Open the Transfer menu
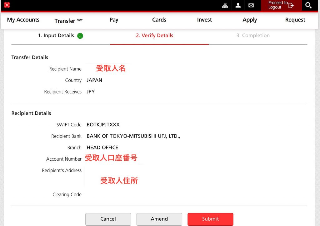 coord(68,21)
